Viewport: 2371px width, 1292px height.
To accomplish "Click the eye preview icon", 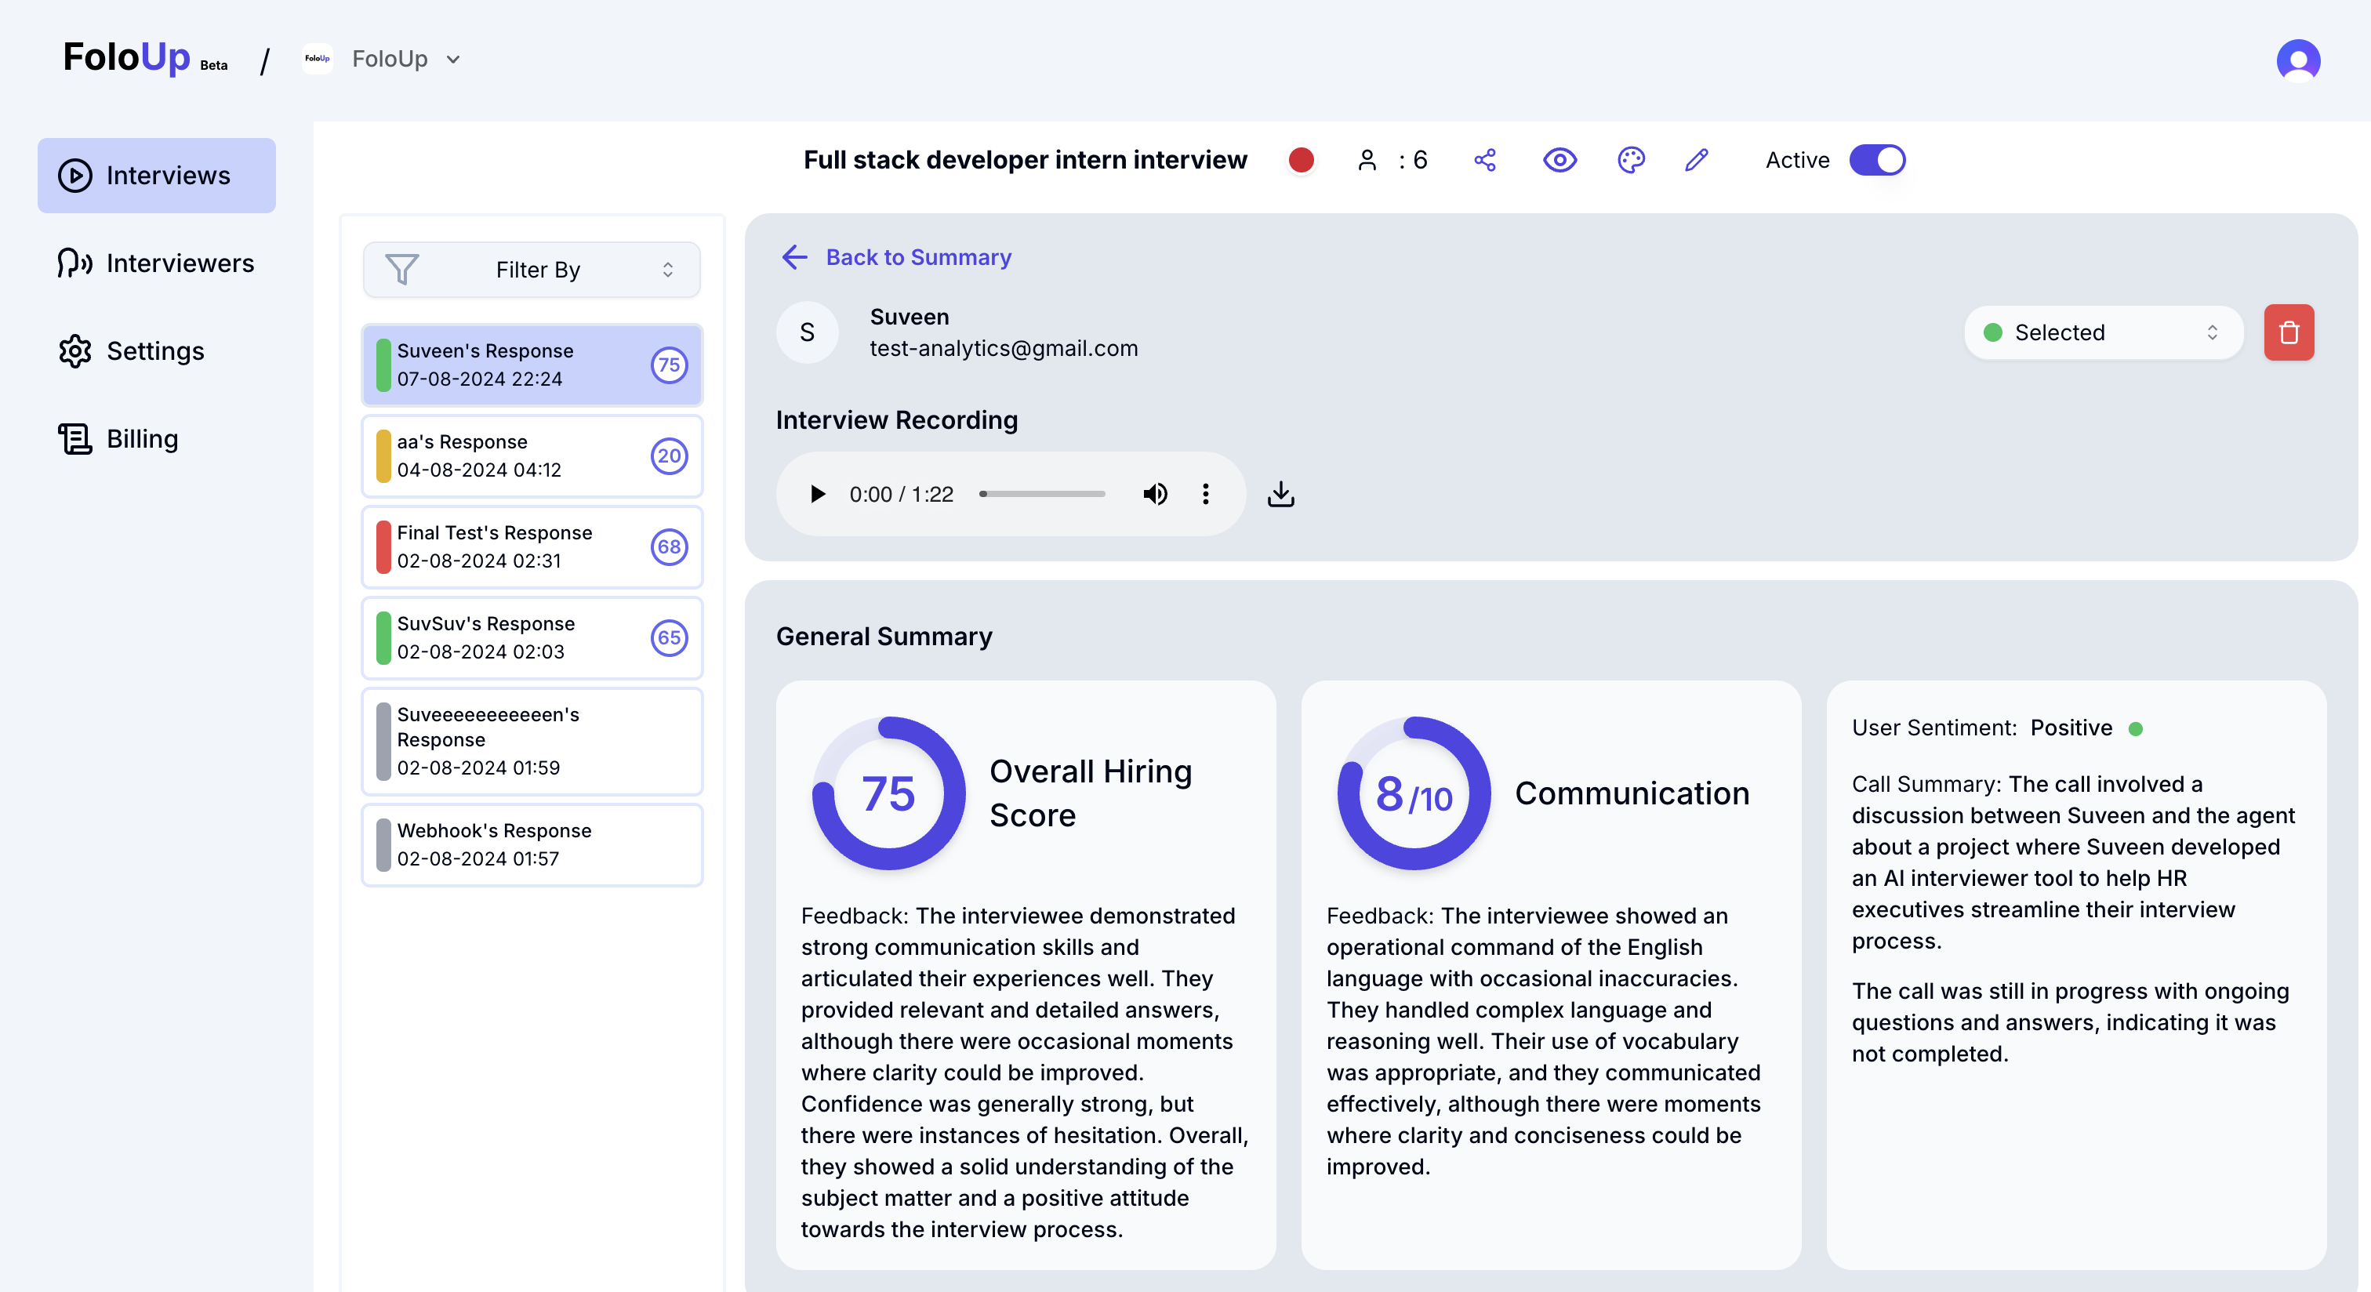I will tap(1559, 160).
